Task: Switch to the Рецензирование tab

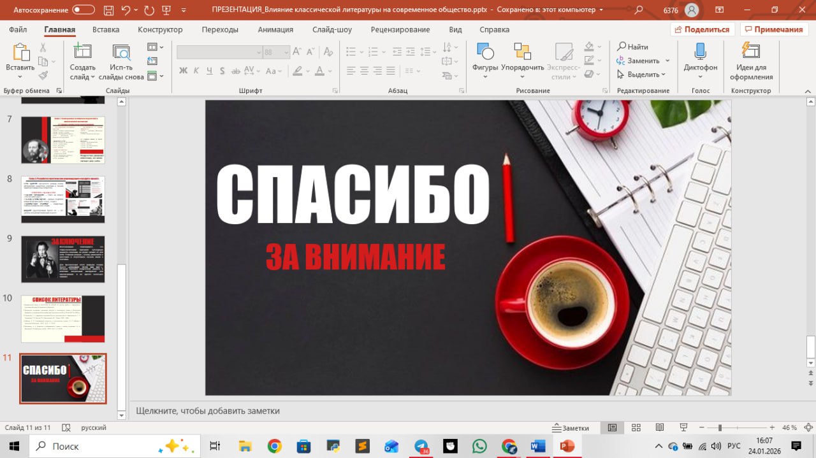Action: tap(400, 29)
